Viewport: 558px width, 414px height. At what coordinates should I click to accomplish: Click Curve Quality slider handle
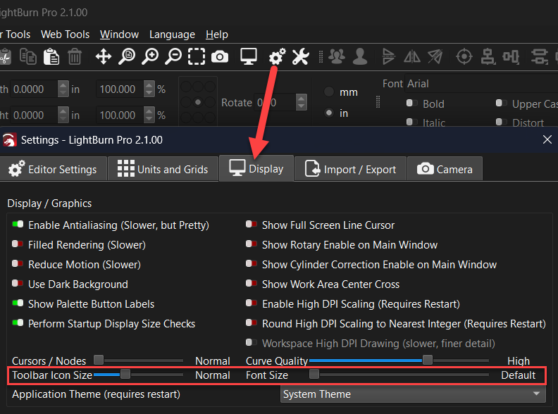point(428,360)
